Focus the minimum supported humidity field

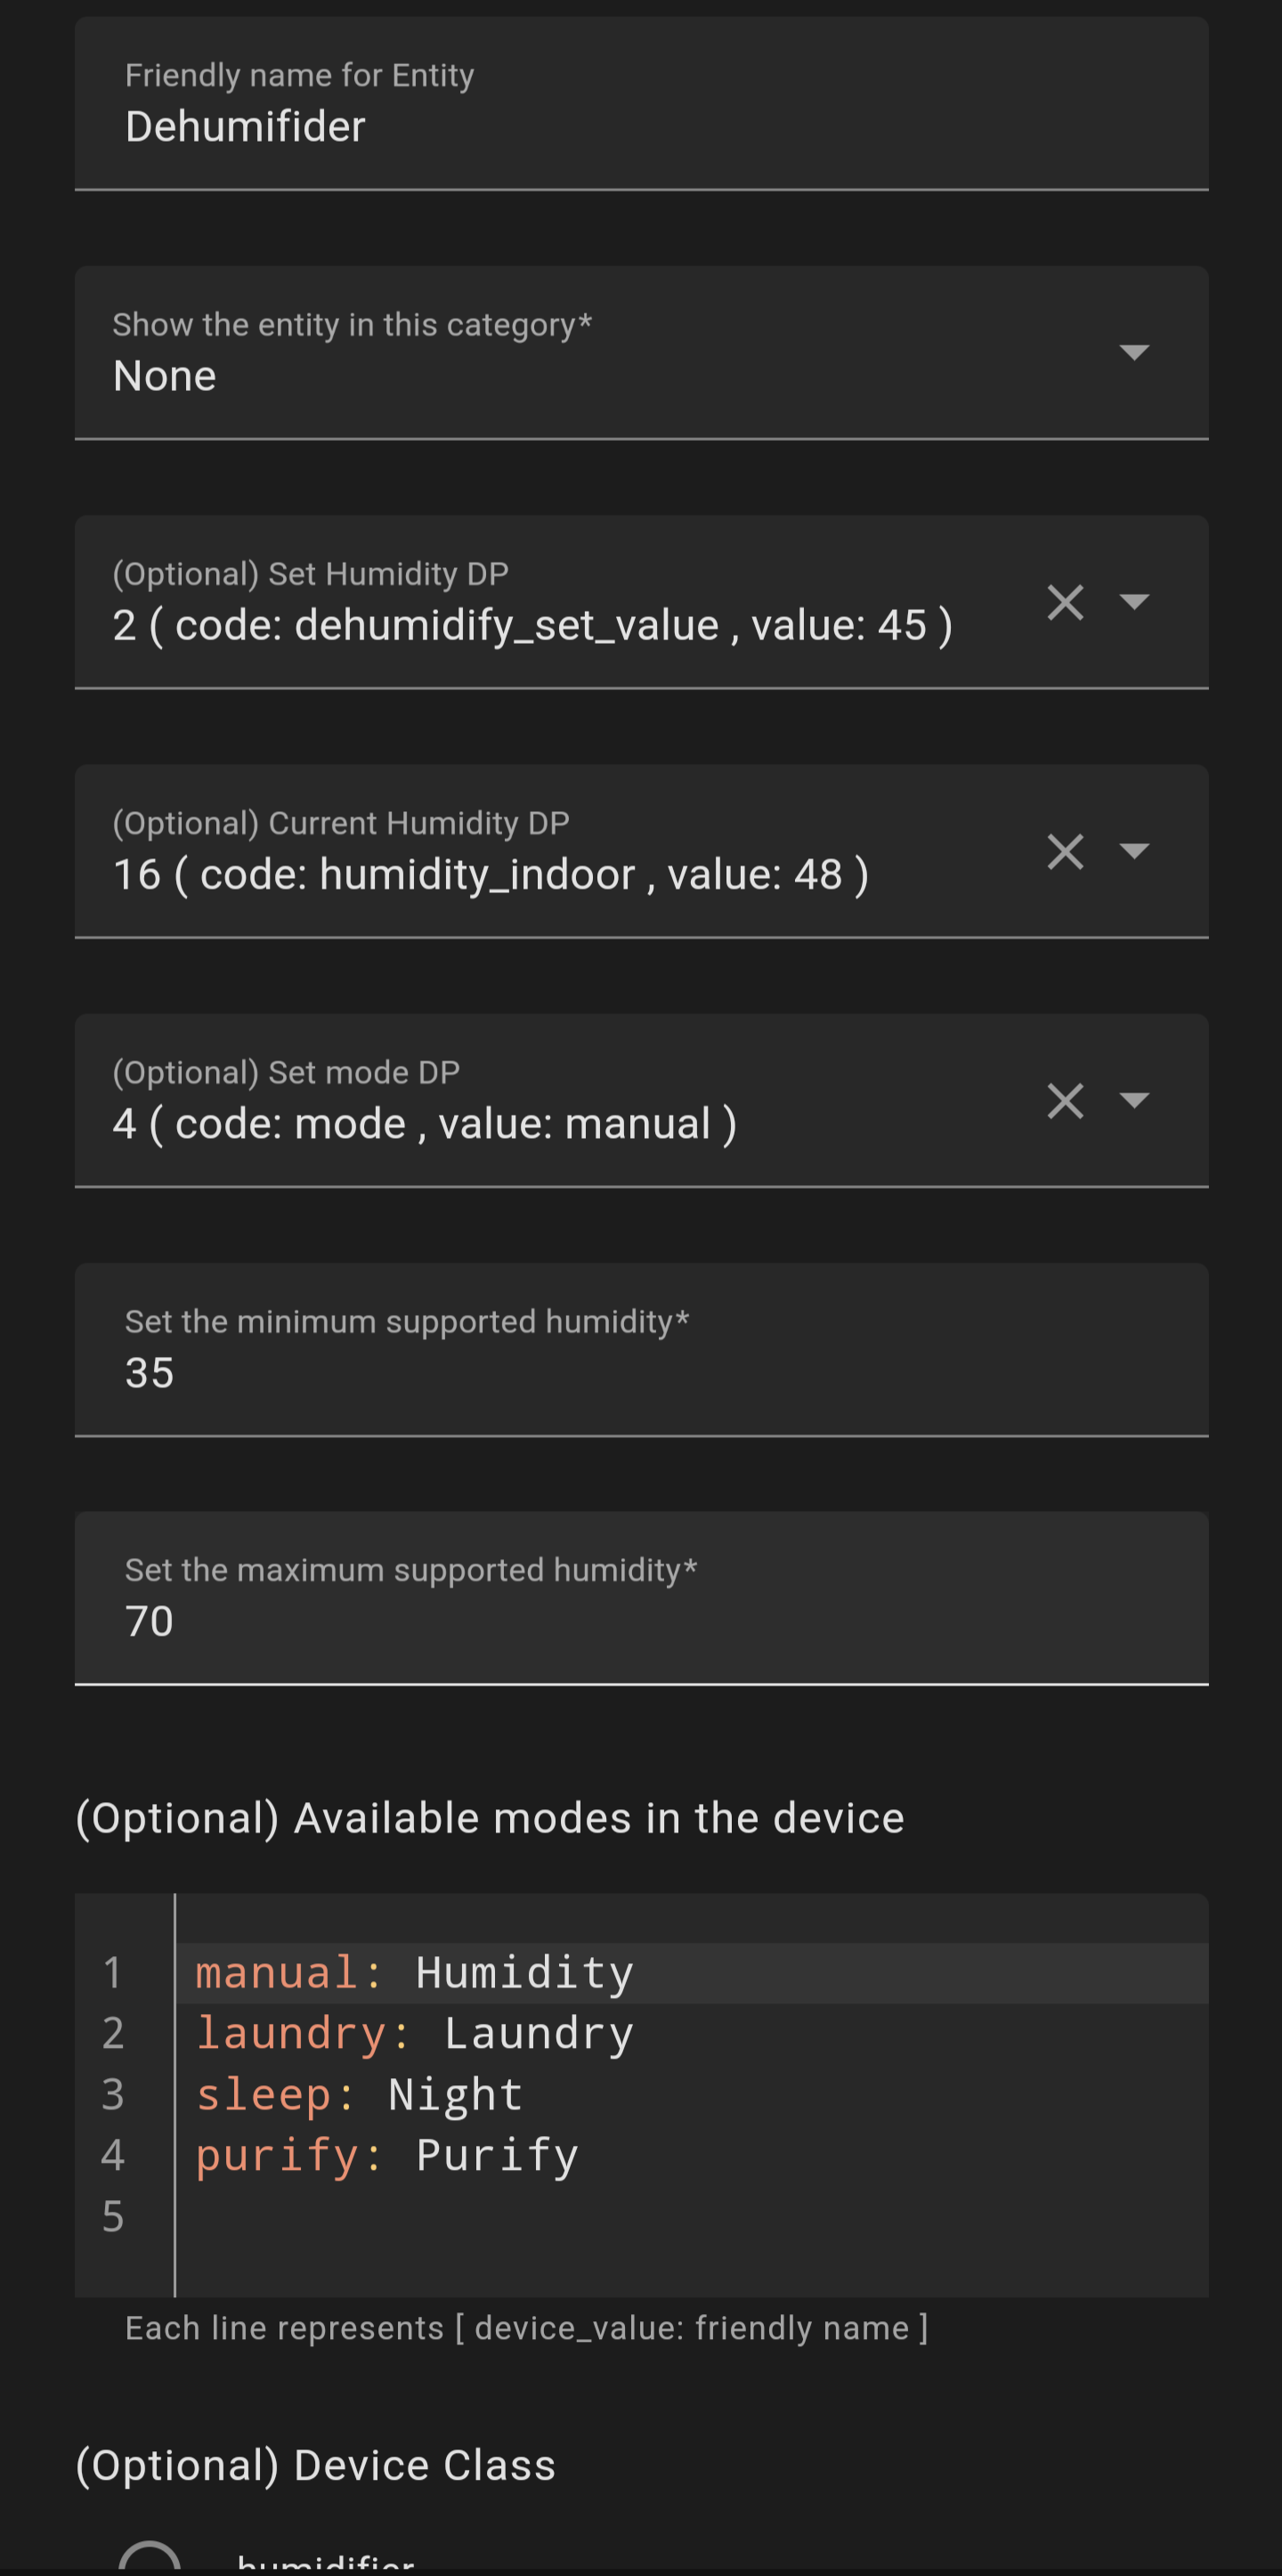(640, 1372)
